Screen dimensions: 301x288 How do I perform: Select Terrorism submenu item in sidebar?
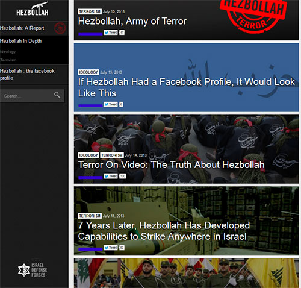click(x=8, y=60)
